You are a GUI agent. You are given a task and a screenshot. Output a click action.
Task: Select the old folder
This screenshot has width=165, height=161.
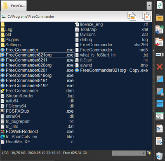pyautogui.click(x=38, y=35)
